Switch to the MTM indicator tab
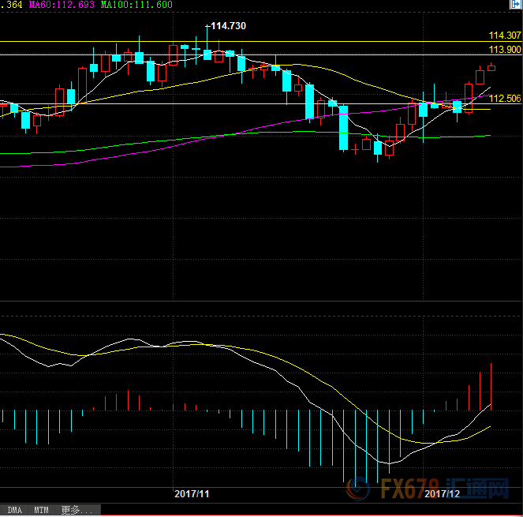Viewport: 523px width, 517px height. pyautogui.click(x=41, y=511)
